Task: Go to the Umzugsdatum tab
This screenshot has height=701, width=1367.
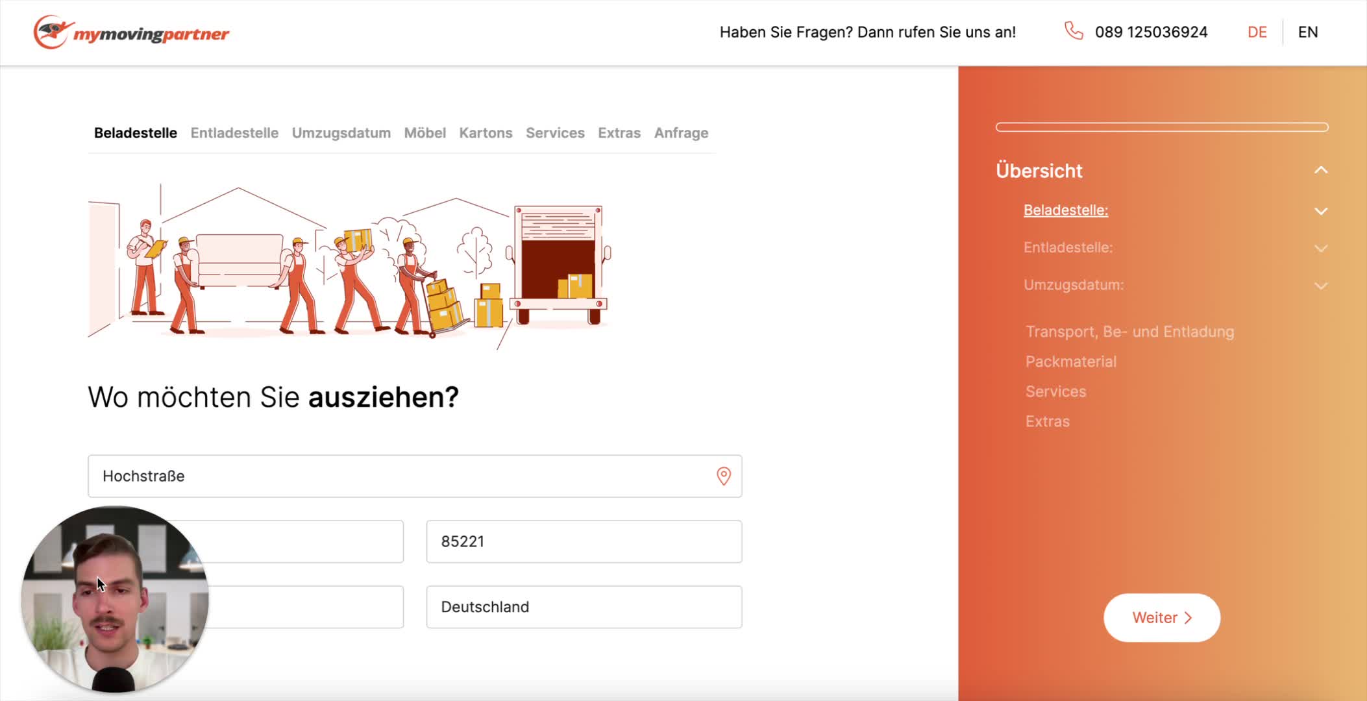Action: pyautogui.click(x=341, y=133)
